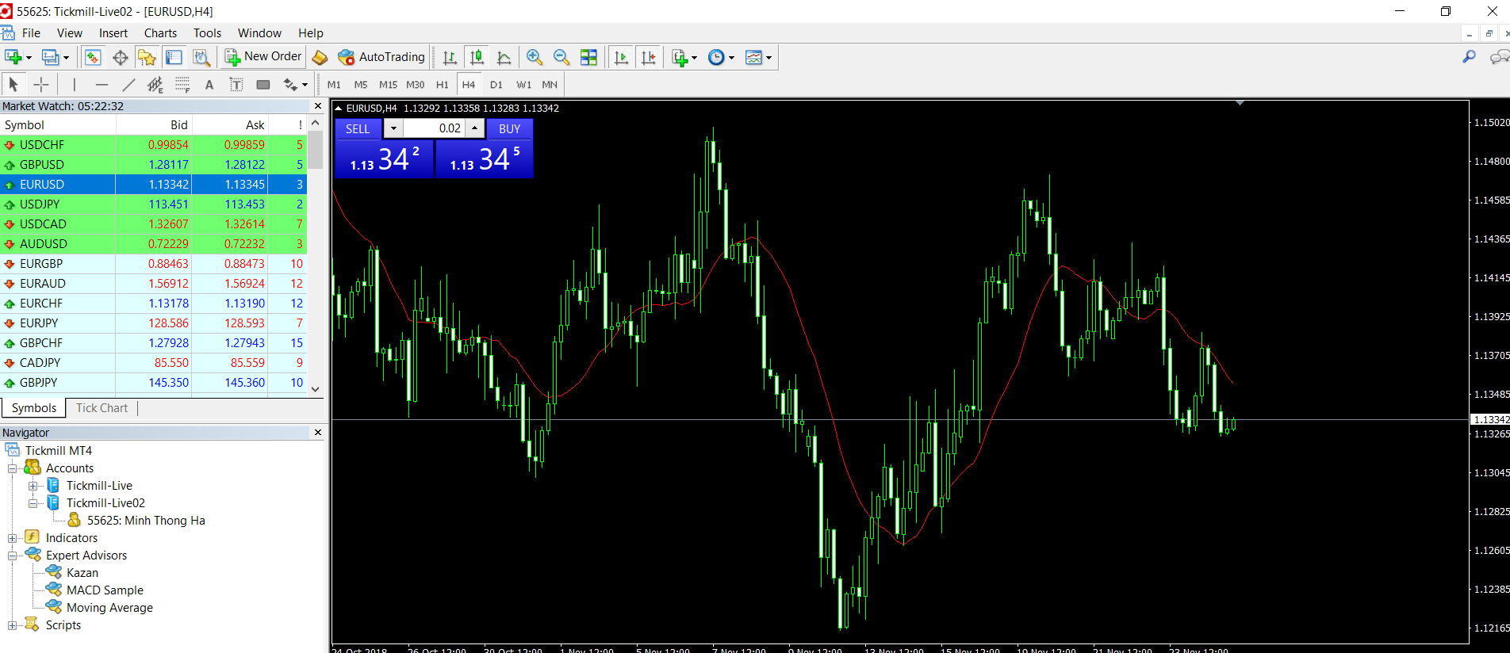Switch timeframe to M1
1510x653 pixels.
point(334,84)
